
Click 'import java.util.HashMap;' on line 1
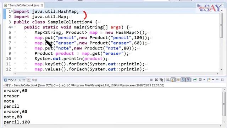tap(46, 11)
